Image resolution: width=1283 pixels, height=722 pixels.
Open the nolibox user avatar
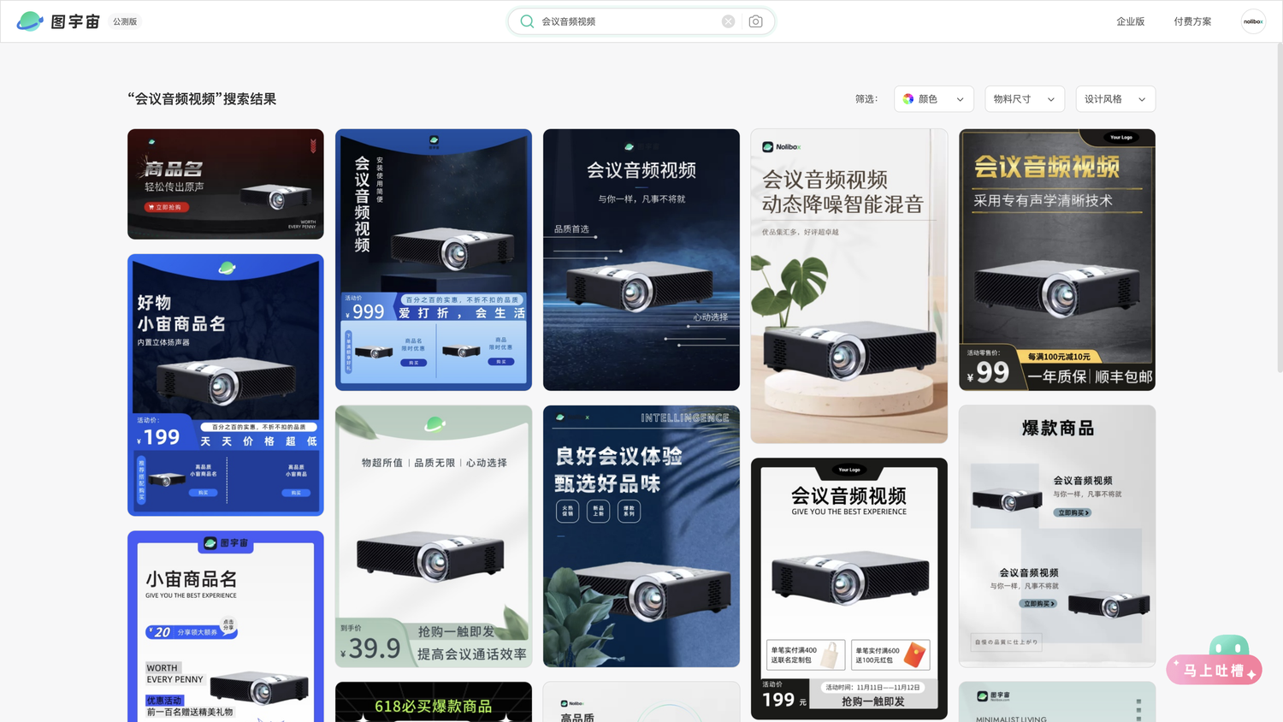click(x=1253, y=21)
